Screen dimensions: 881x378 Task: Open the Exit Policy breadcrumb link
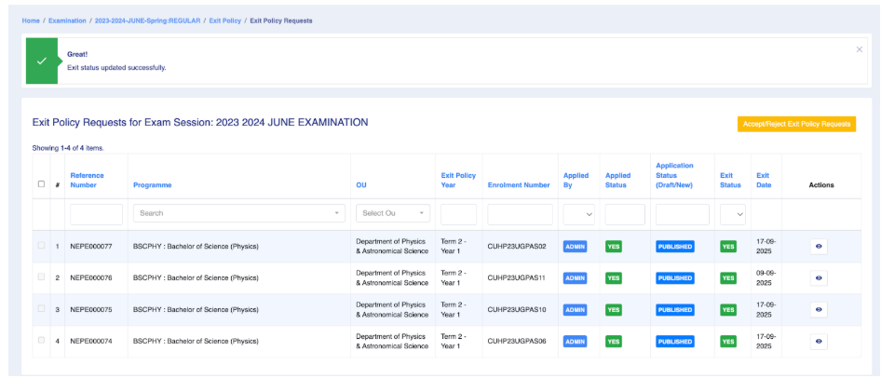pos(225,20)
